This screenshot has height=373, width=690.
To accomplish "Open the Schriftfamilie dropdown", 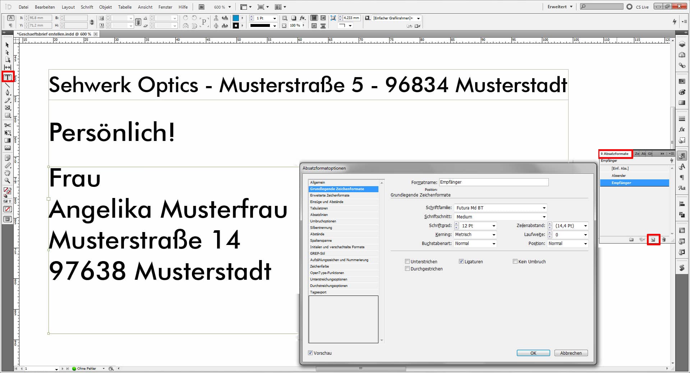I will [x=544, y=208].
